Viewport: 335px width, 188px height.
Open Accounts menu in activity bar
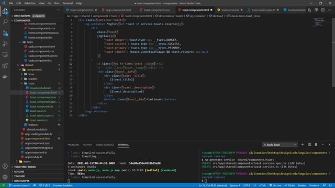click(x=5, y=166)
